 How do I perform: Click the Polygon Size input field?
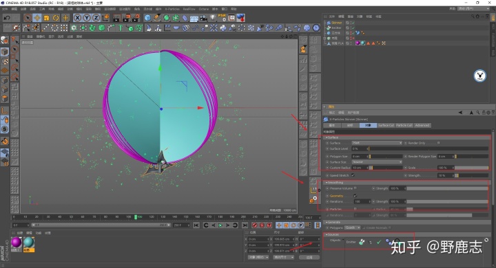pos(360,156)
